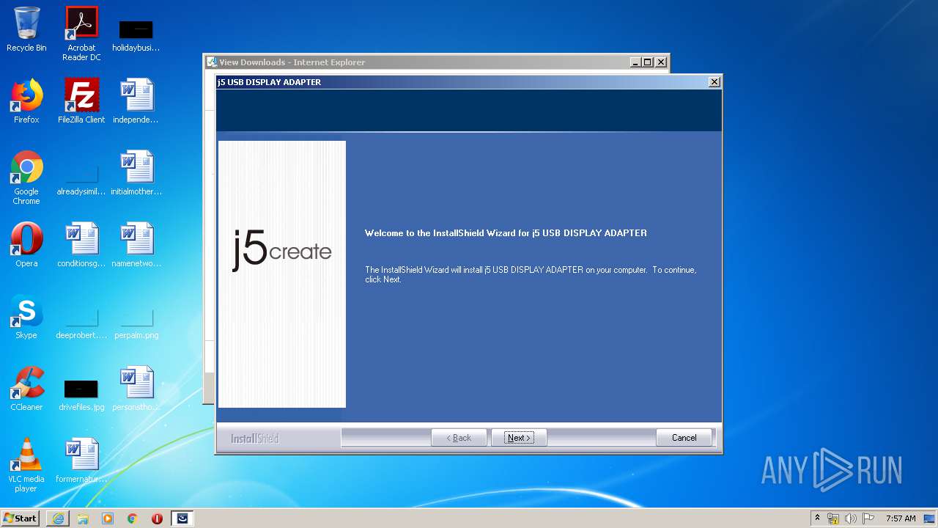Select the drivefiles.jpg file
This screenshot has height=528, width=938.
coord(81,396)
